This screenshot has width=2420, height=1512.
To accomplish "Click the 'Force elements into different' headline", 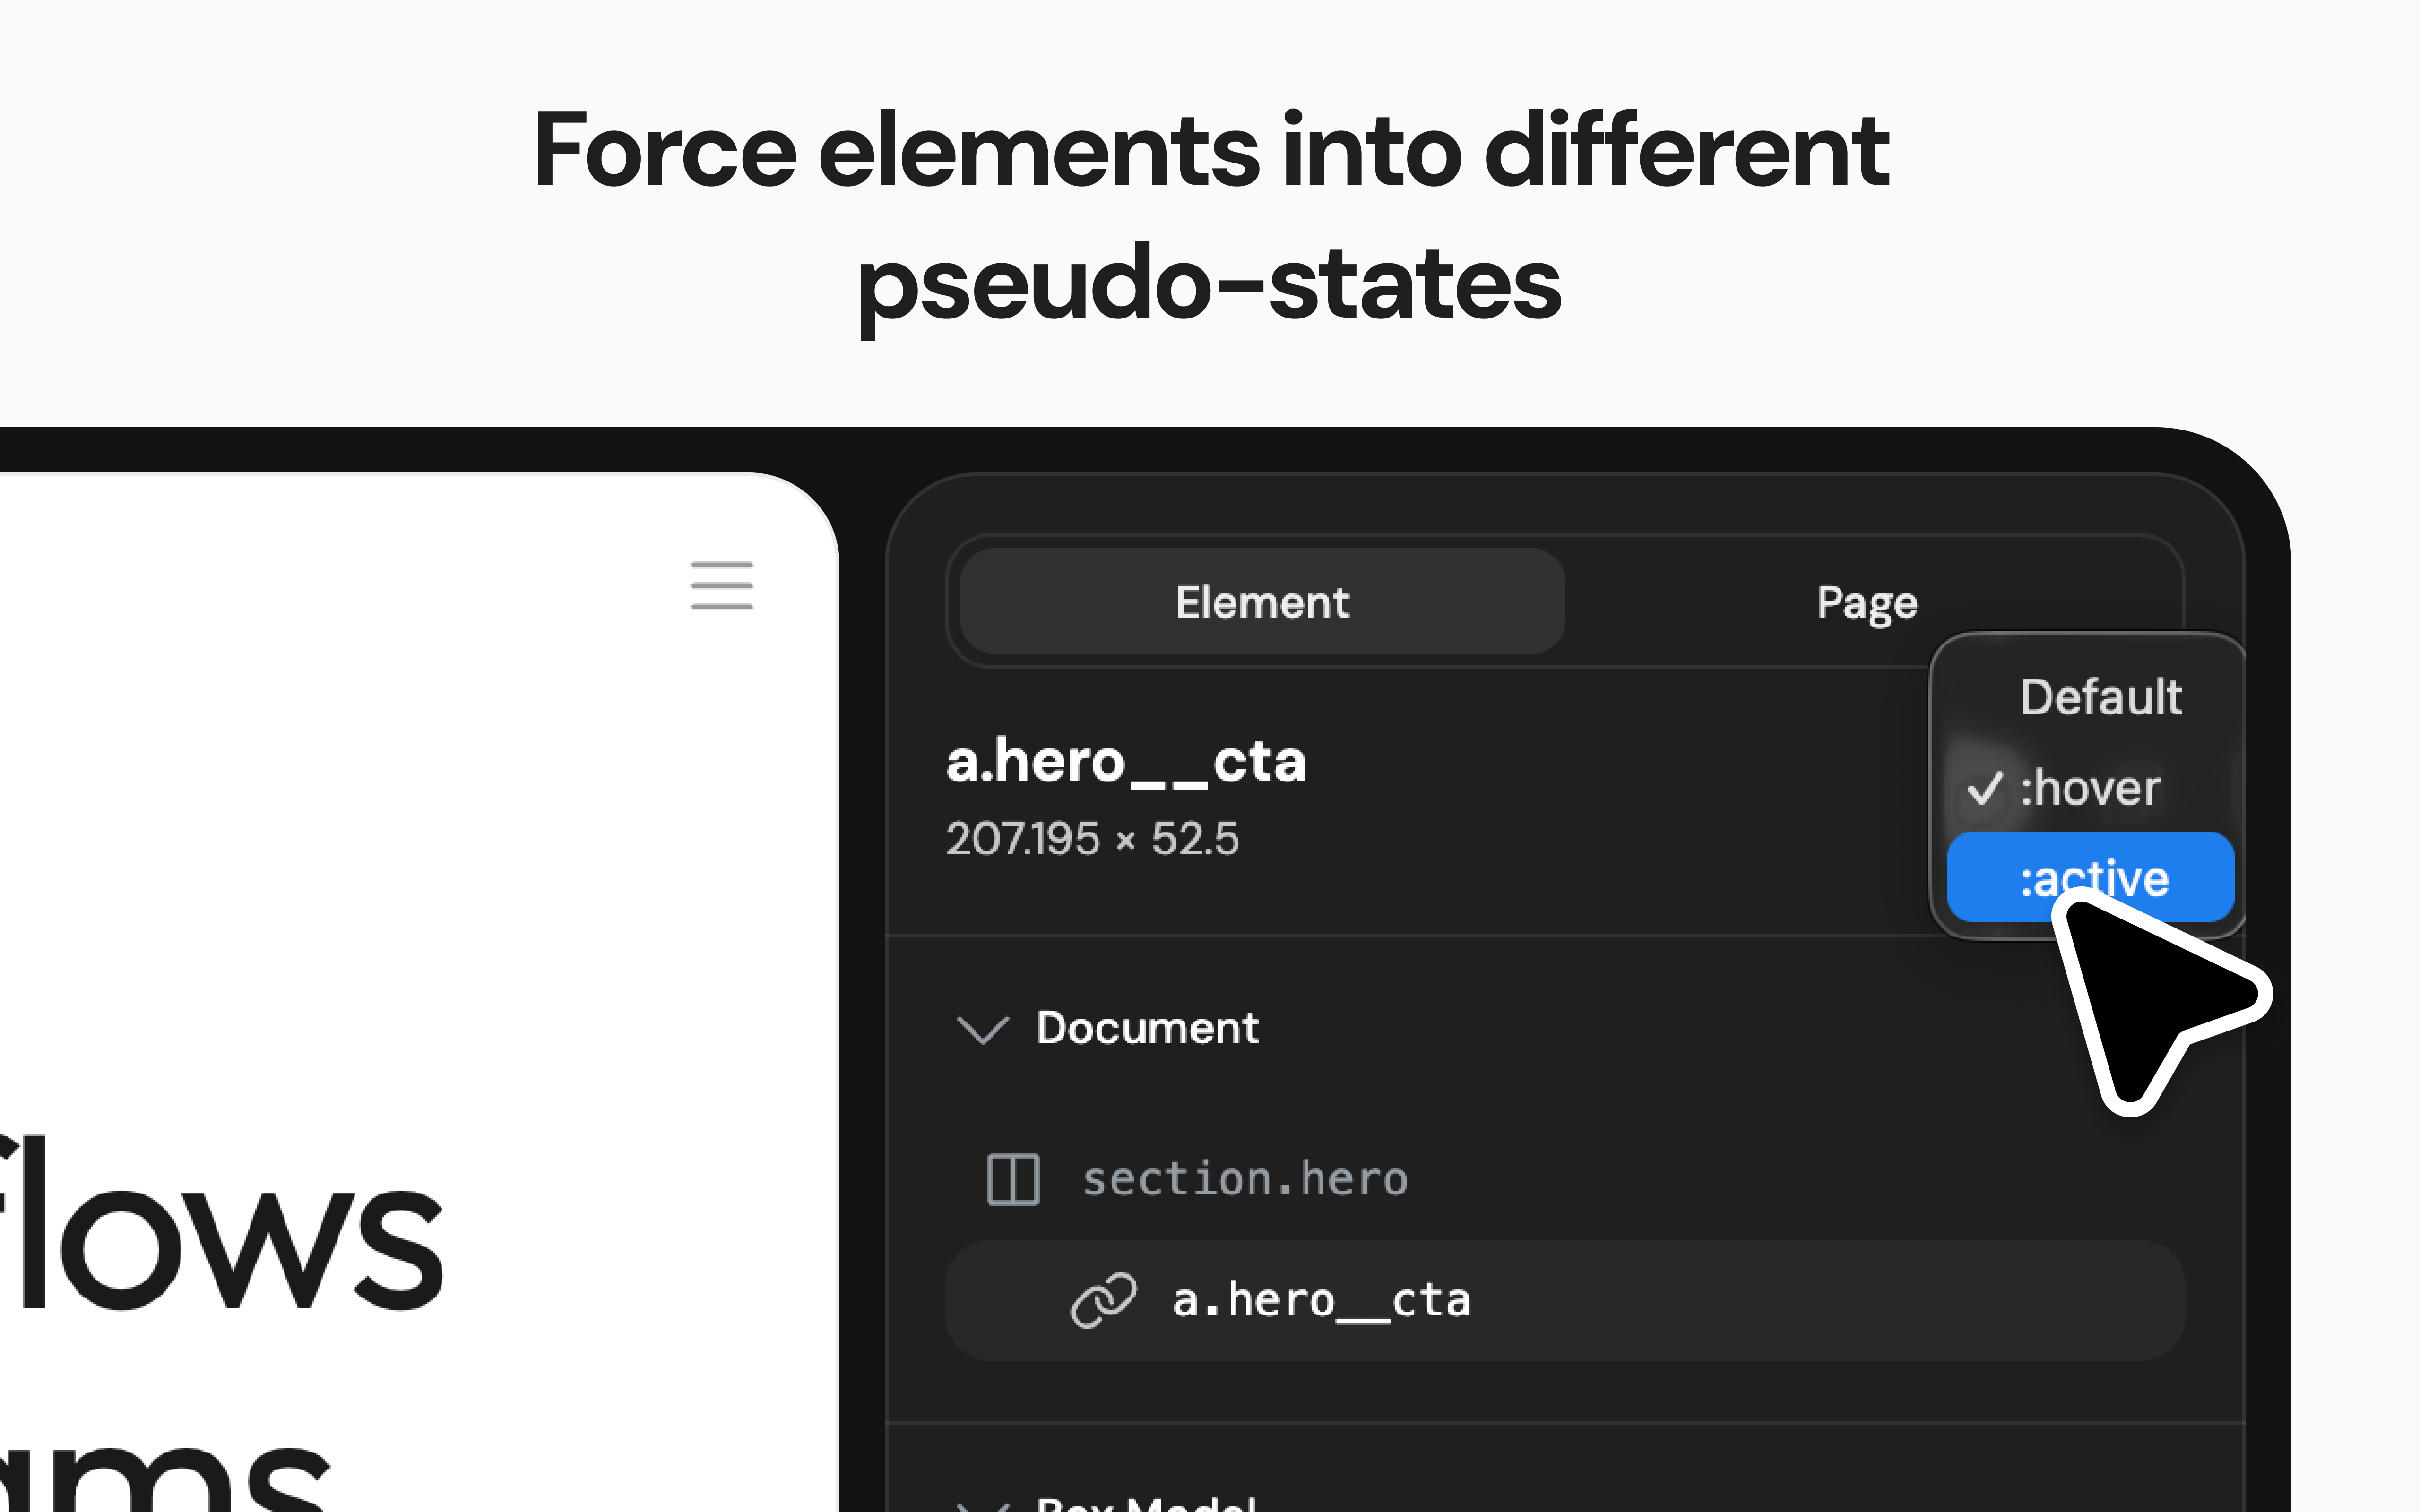I will click(1211, 151).
